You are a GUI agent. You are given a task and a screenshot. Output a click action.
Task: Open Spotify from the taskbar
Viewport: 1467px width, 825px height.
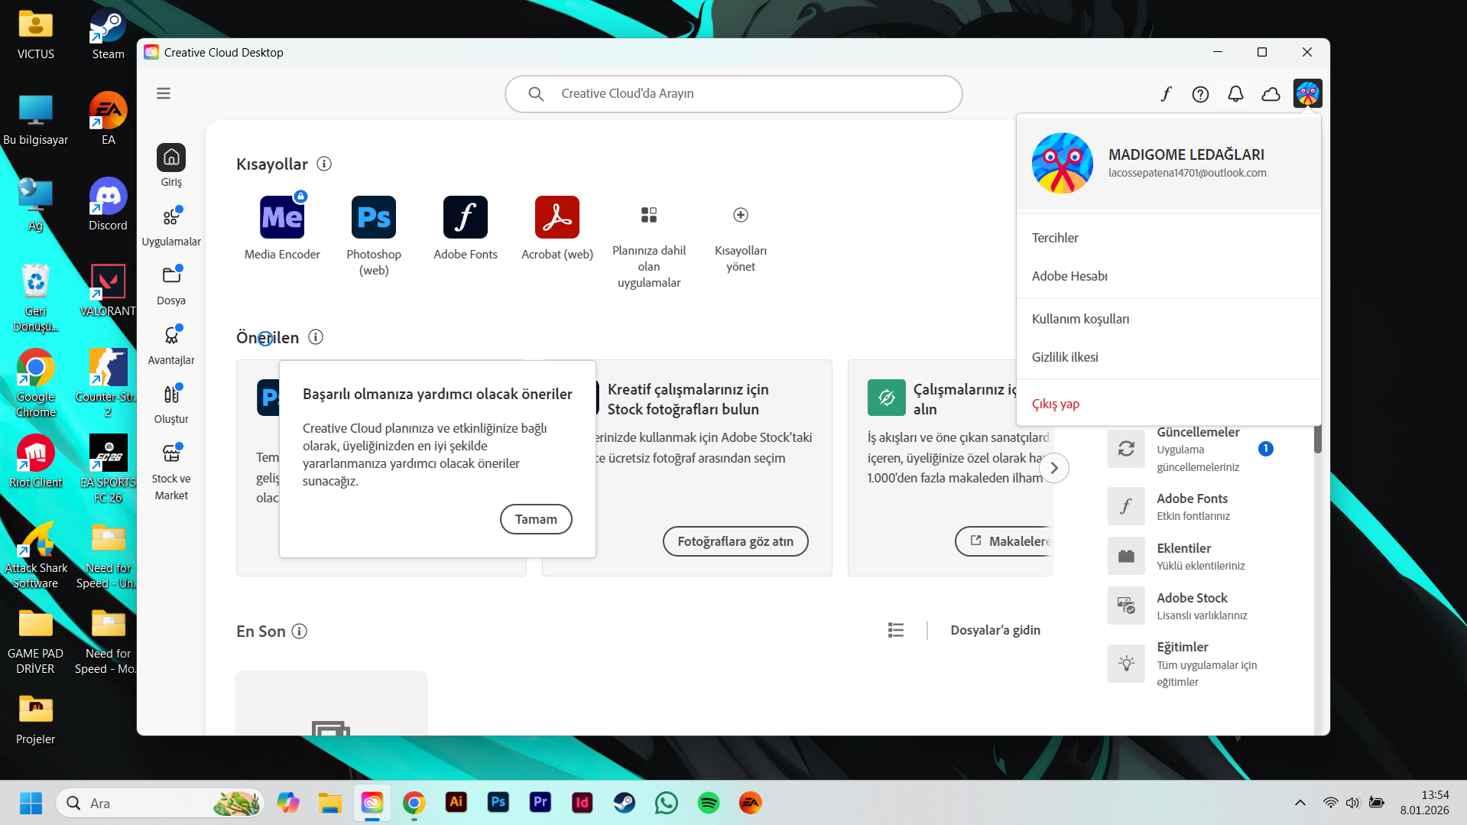(x=709, y=803)
